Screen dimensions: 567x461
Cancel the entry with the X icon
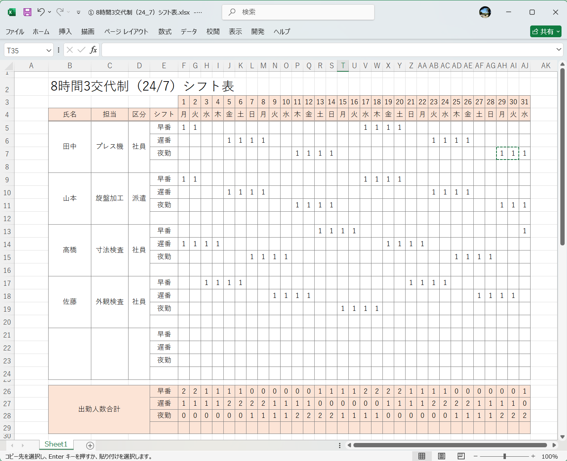pyautogui.click(x=69, y=50)
